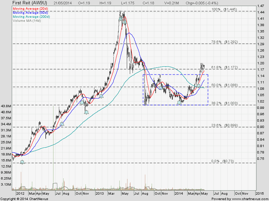Click the 100% ($1.445) Fibonacci label
Image resolution: width=269 pixels, height=201 pixels.
(x=224, y=9)
